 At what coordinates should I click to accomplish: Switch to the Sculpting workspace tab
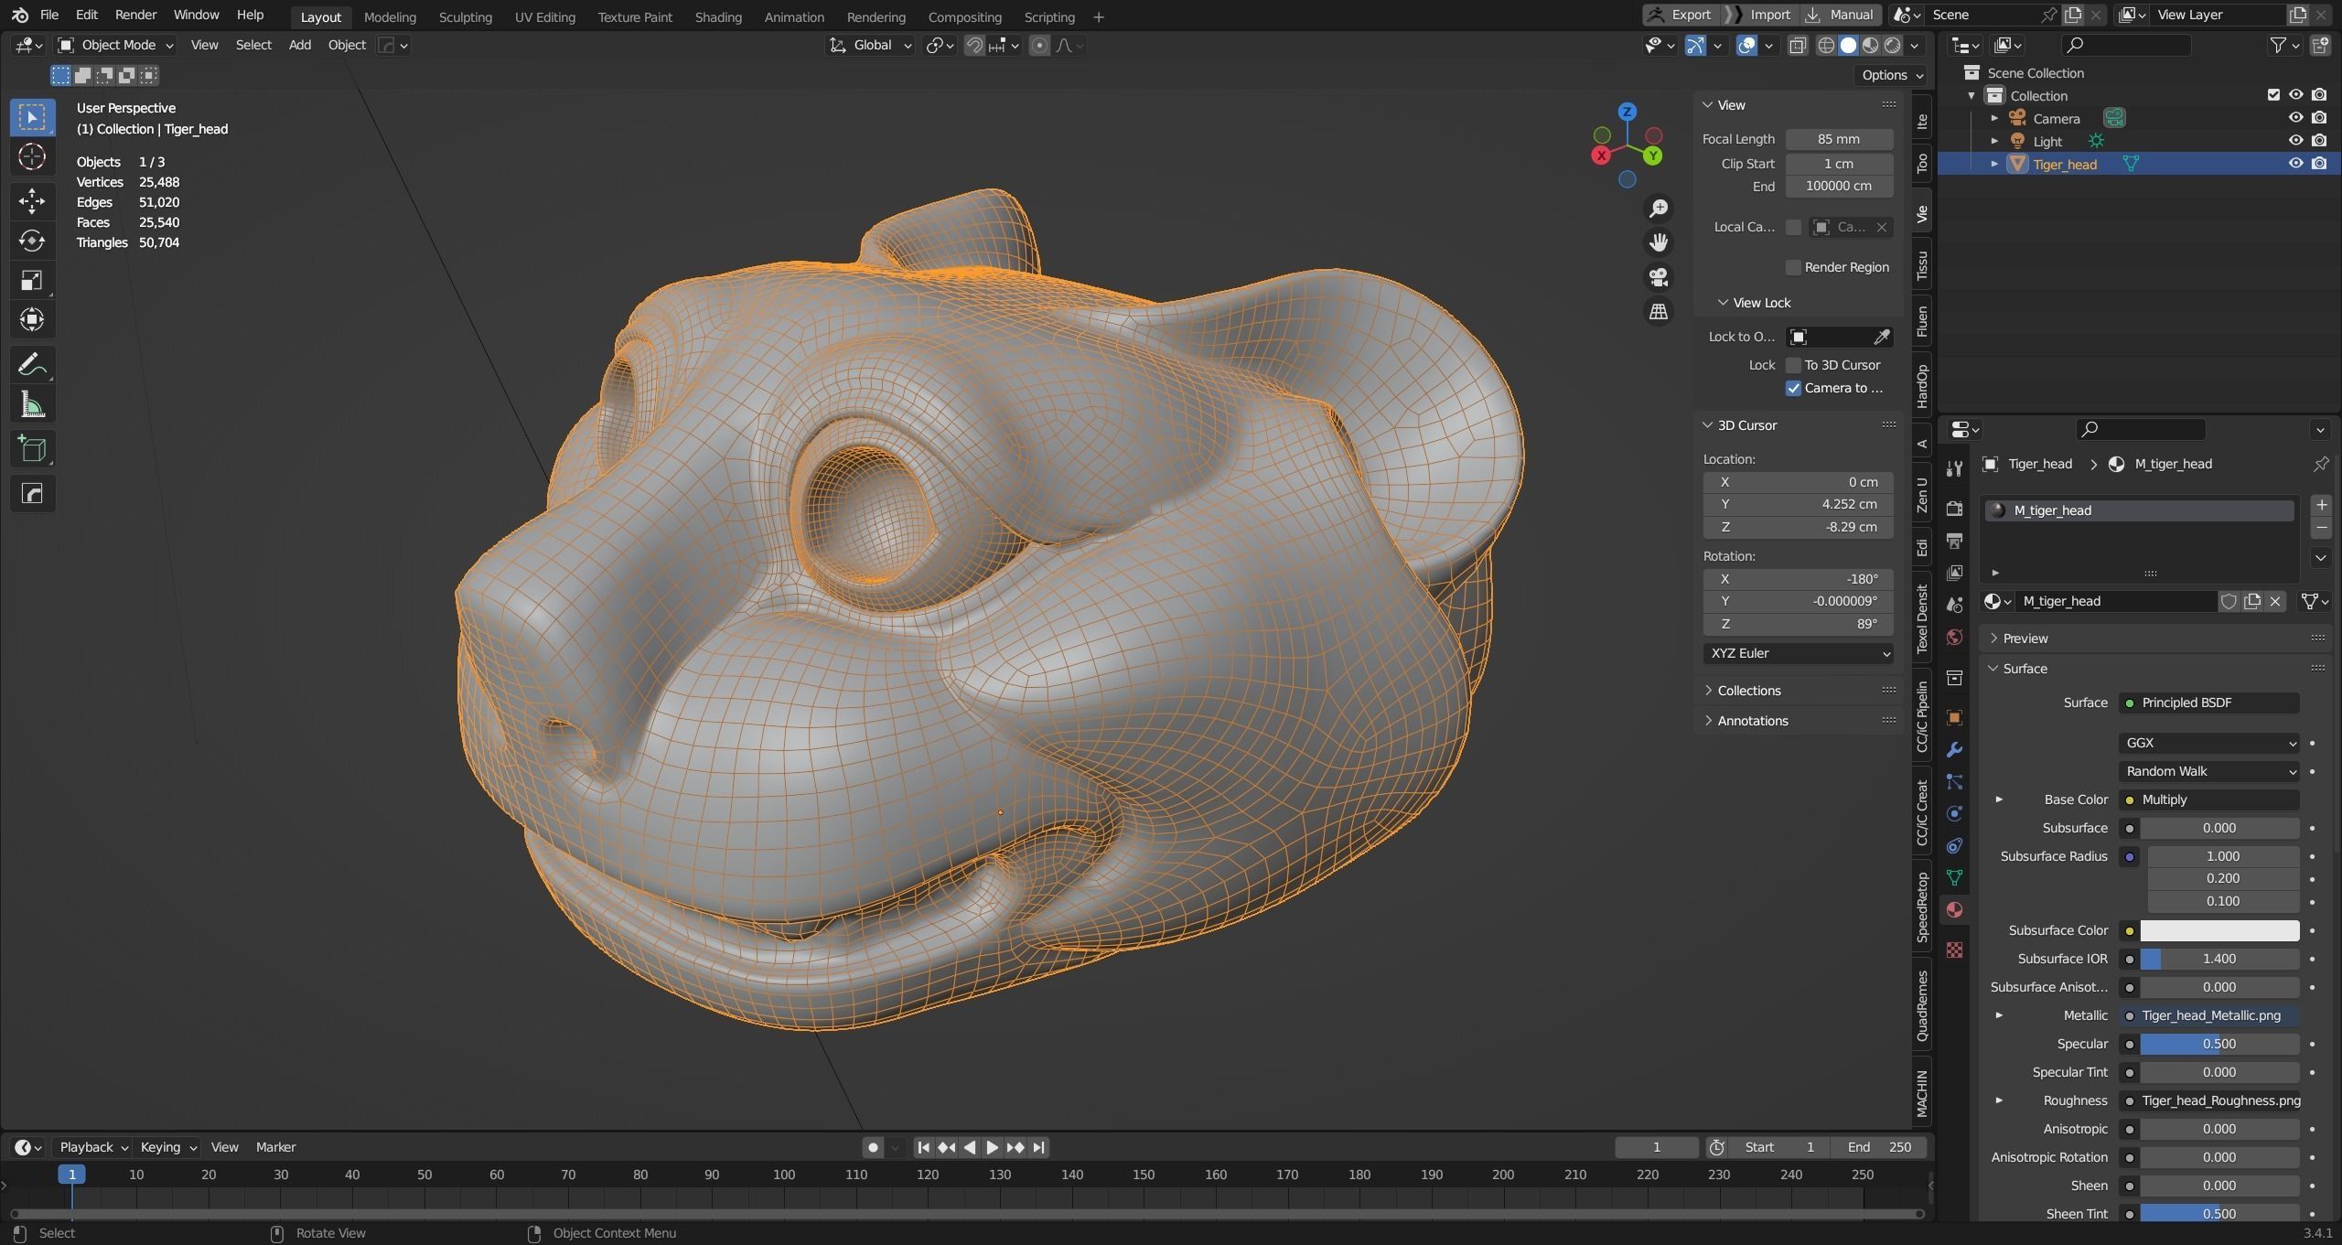tap(465, 17)
